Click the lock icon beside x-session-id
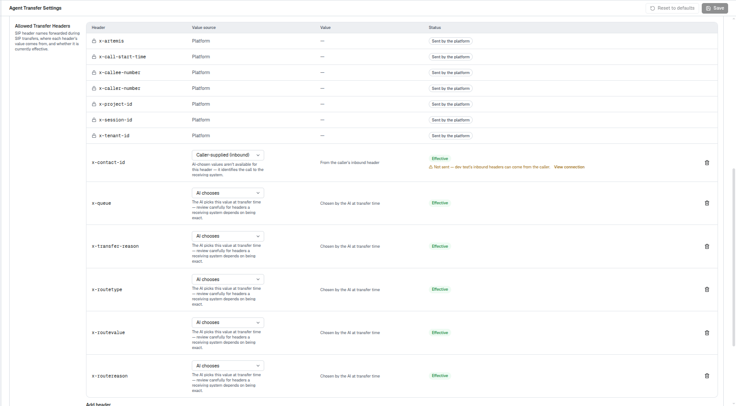 click(x=94, y=120)
